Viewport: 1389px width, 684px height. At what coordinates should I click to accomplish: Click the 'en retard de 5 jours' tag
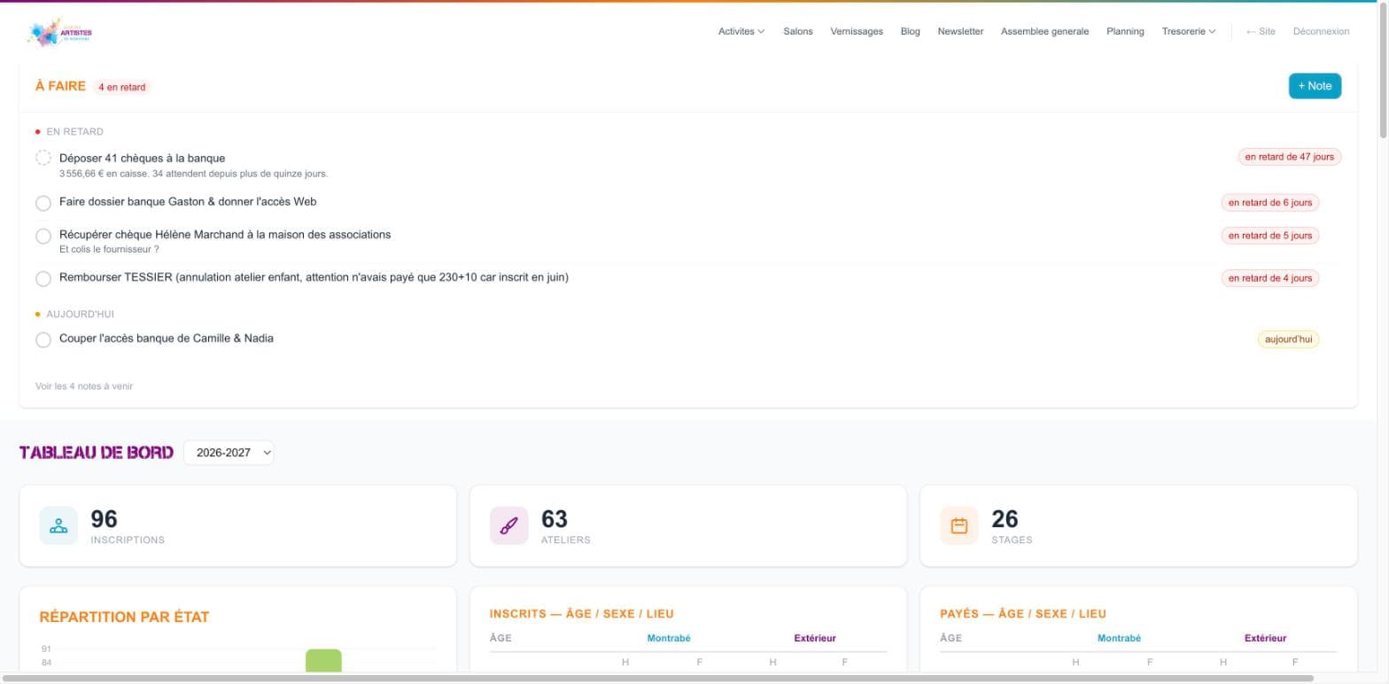click(1270, 236)
